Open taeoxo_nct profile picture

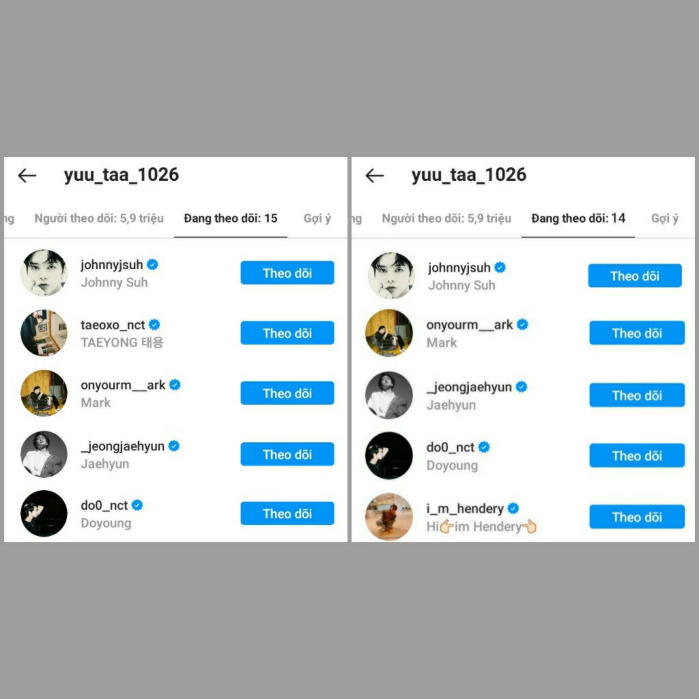click(x=44, y=333)
